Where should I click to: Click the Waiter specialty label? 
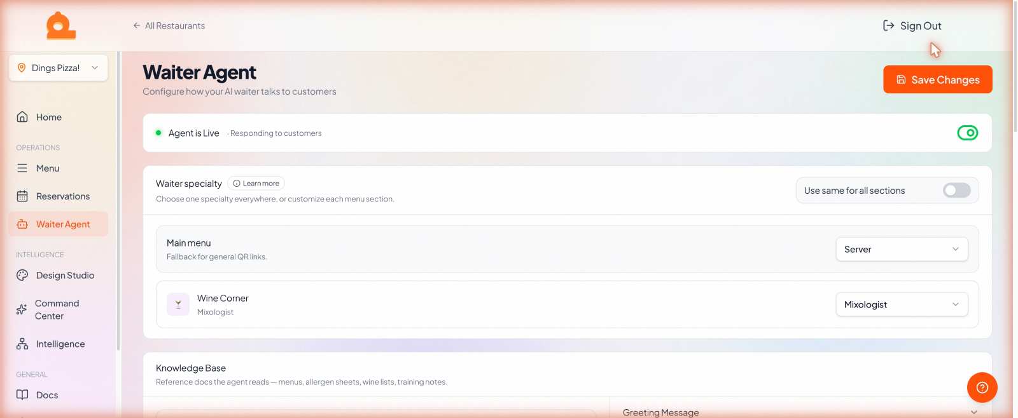(189, 184)
